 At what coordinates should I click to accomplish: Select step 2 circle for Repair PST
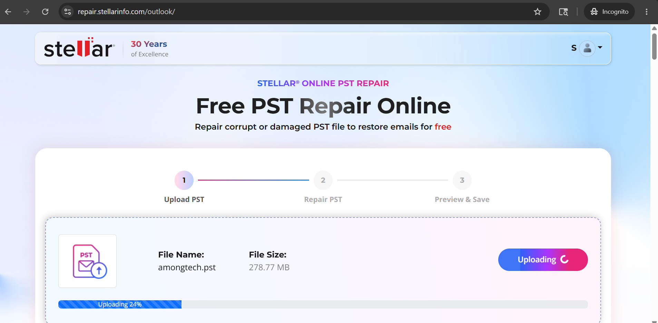(x=323, y=180)
